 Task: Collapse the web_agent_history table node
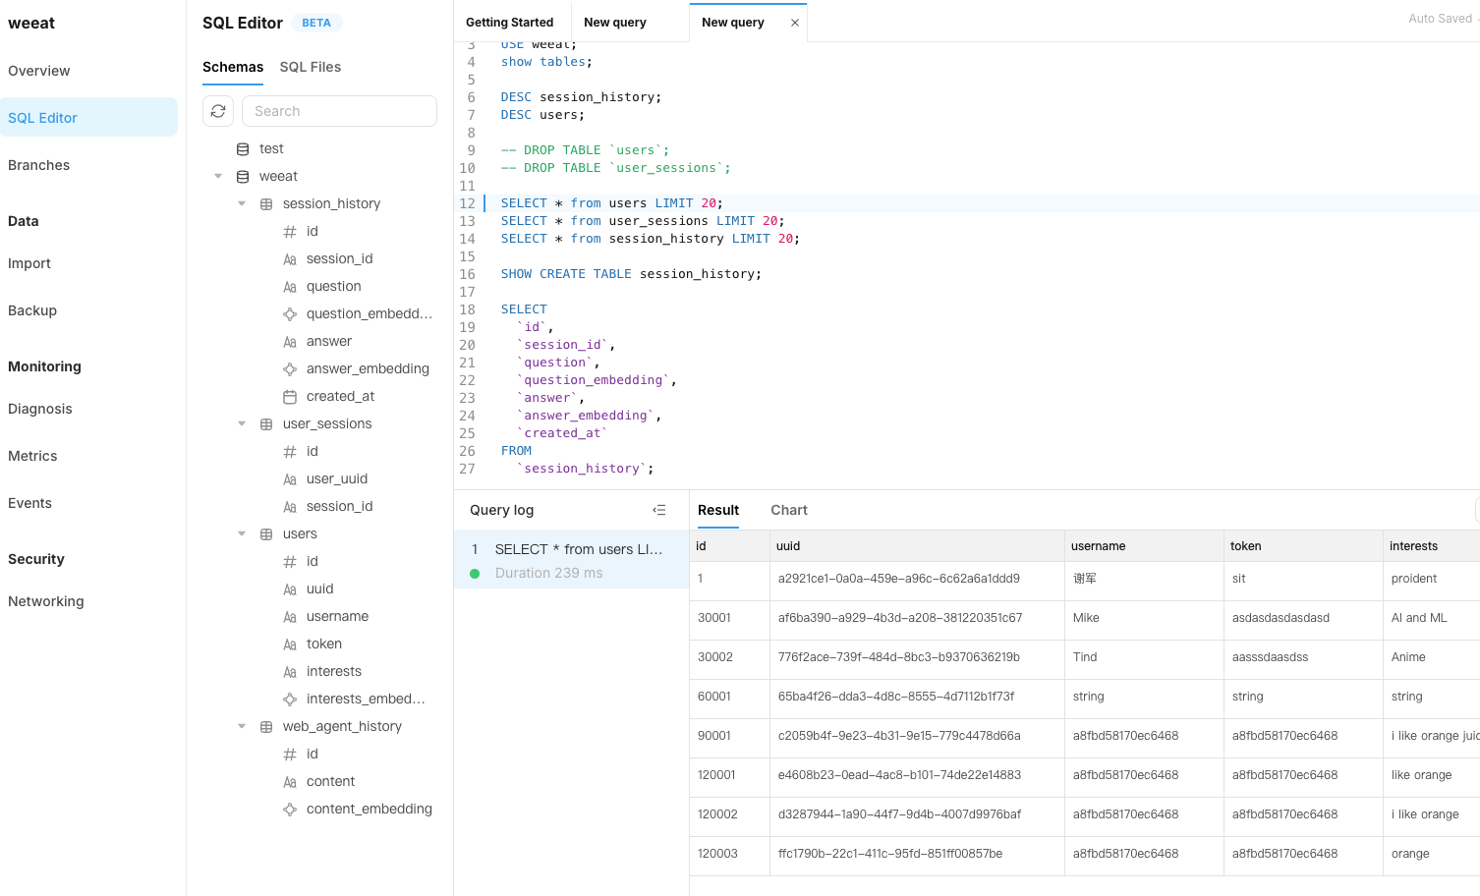click(x=242, y=727)
